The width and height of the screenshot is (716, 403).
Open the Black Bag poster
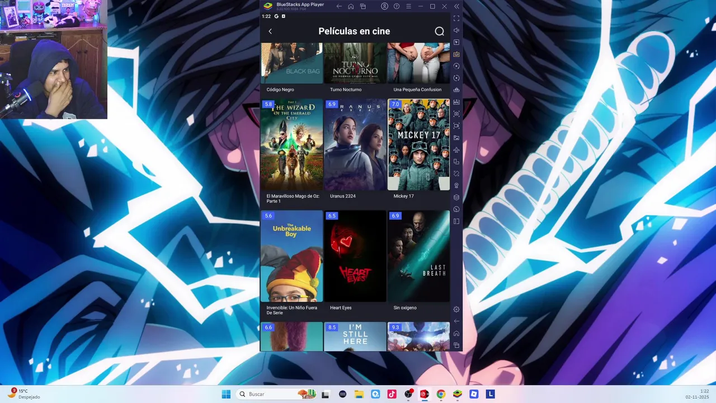point(291,63)
